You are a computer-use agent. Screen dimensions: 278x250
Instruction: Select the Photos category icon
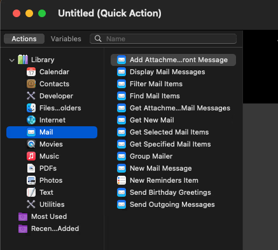point(31,180)
